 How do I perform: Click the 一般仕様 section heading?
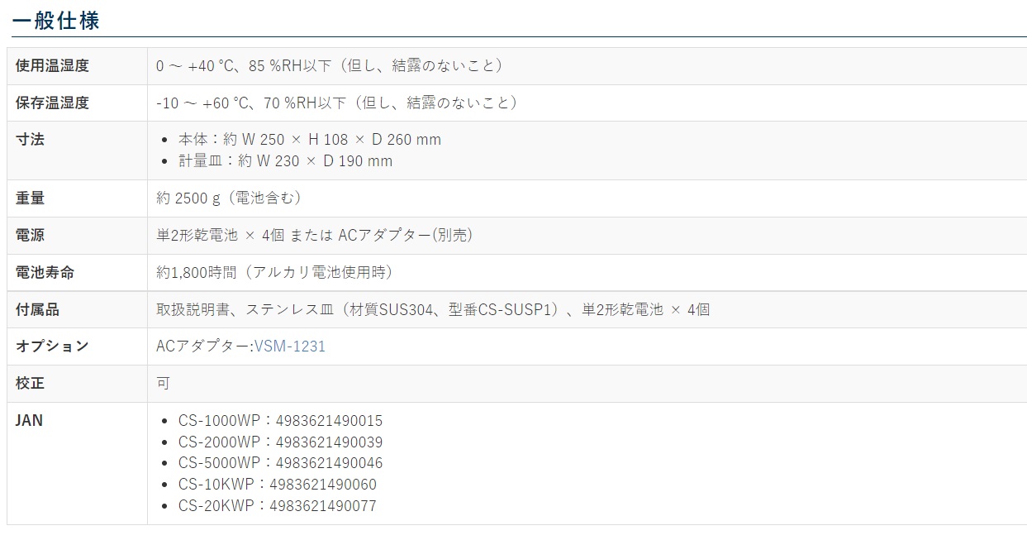pyautogui.click(x=56, y=20)
